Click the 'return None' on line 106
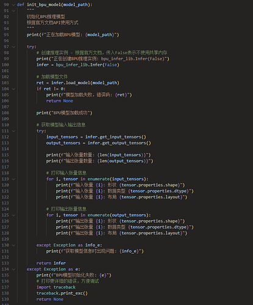This screenshot has width=253, height=305. 60,101
